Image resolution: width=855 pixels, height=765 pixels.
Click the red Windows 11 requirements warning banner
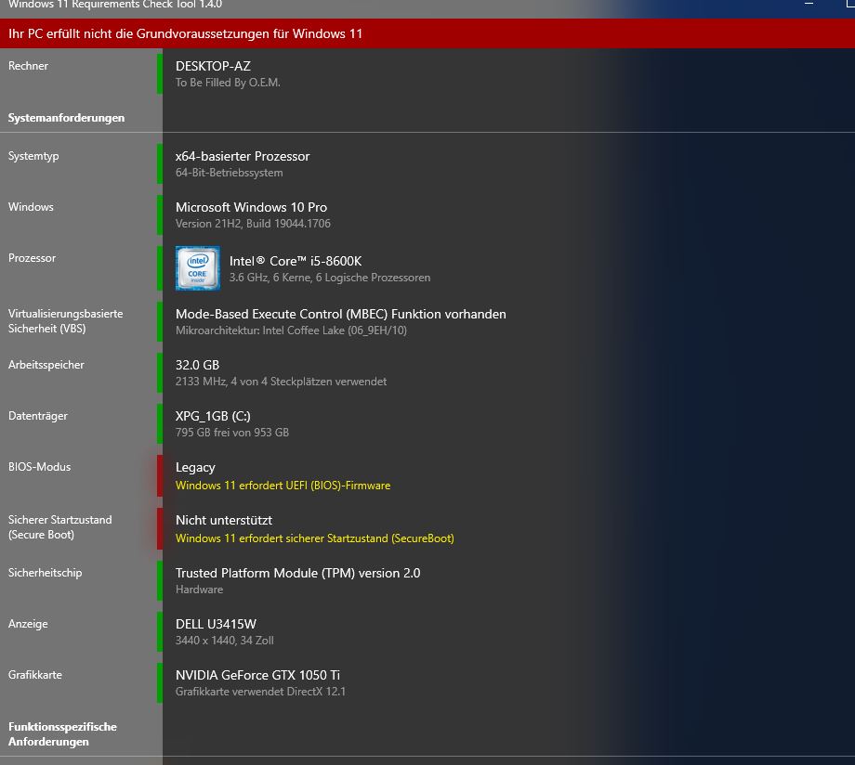tap(427, 33)
